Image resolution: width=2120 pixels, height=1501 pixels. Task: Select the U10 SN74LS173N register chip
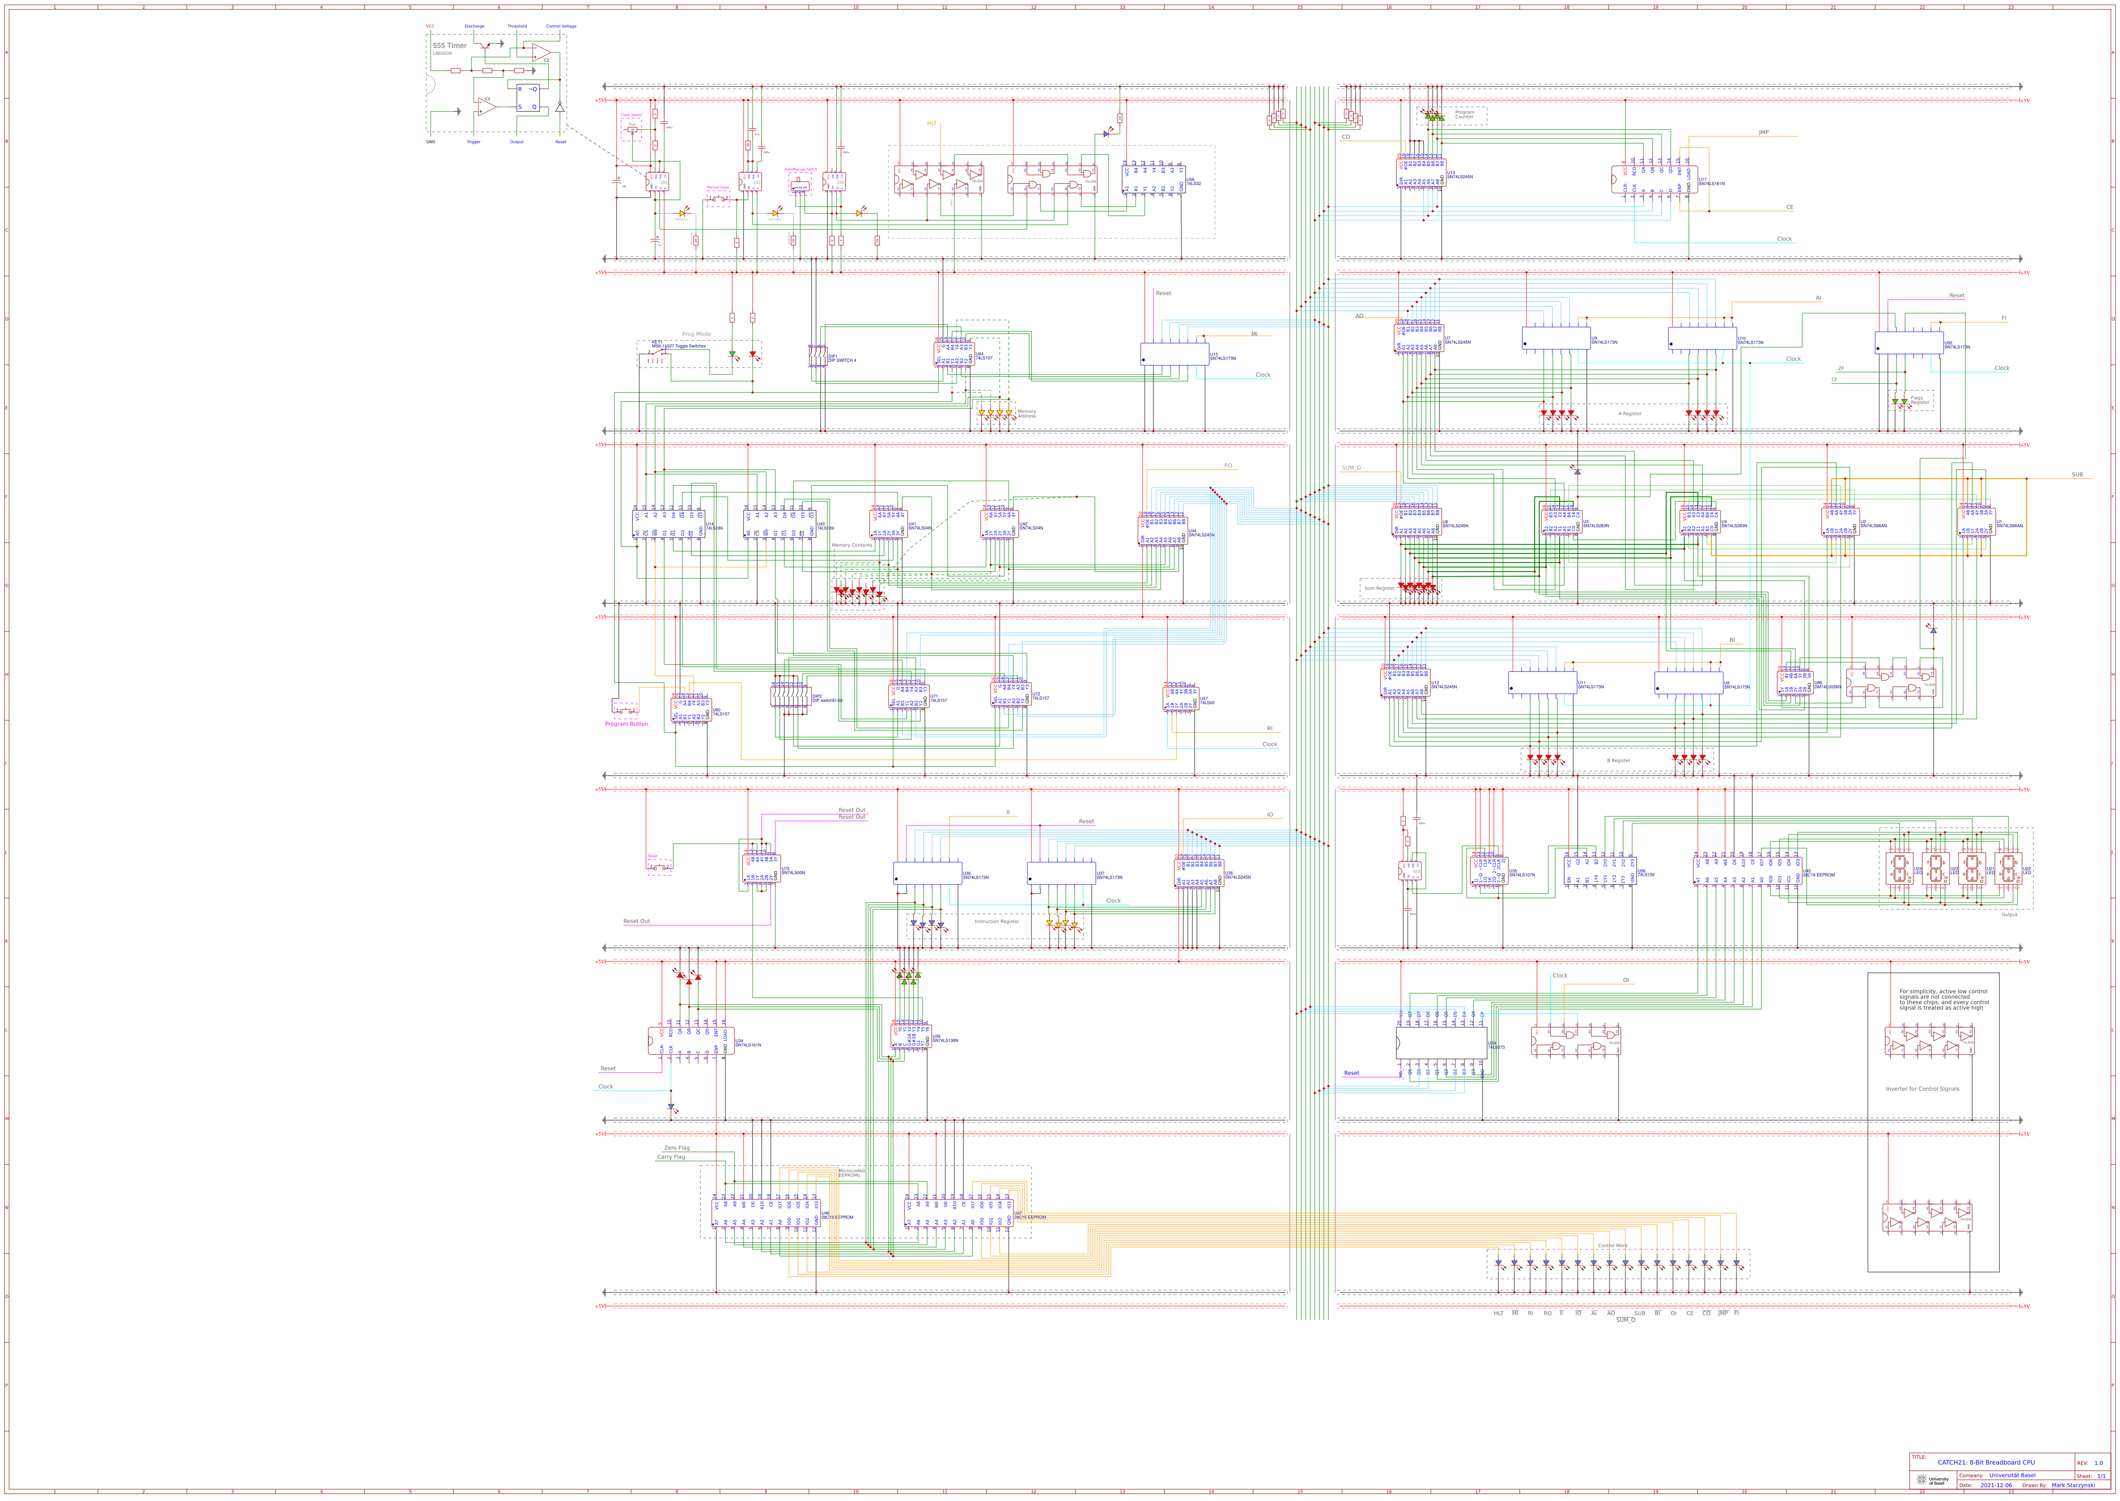tap(1702, 338)
